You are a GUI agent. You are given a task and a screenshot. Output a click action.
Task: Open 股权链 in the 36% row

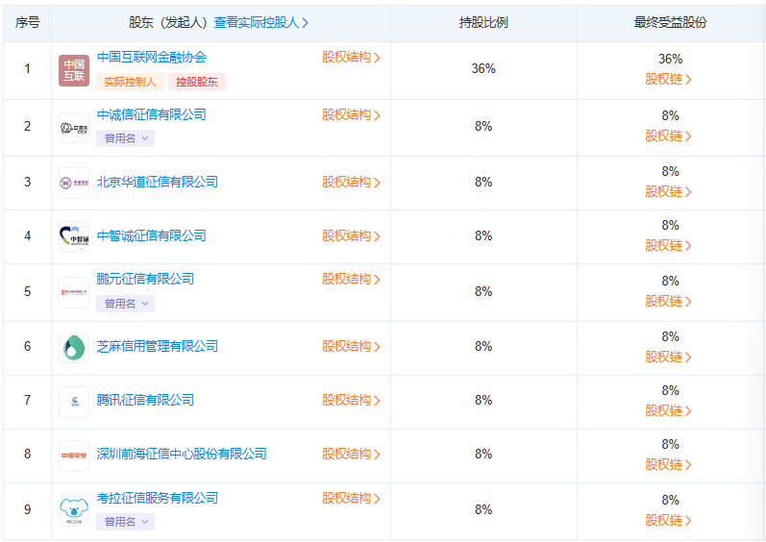(x=668, y=79)
